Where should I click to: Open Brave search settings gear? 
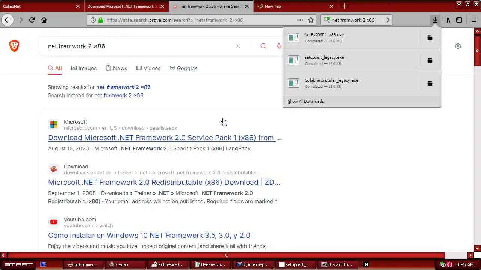(x=458, y=46)
